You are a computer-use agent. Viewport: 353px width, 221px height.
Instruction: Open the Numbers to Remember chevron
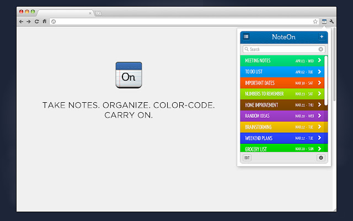click(319, 93)
